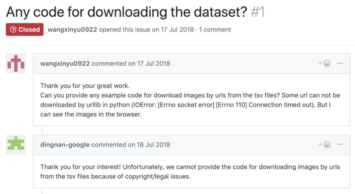
Task: Add emoji reaction to wangxinyu0922's comment
Action: [325, 64]
